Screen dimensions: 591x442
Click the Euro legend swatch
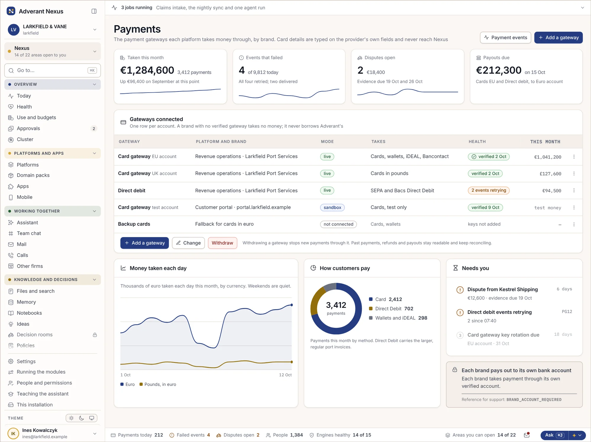tap(122, 384)
